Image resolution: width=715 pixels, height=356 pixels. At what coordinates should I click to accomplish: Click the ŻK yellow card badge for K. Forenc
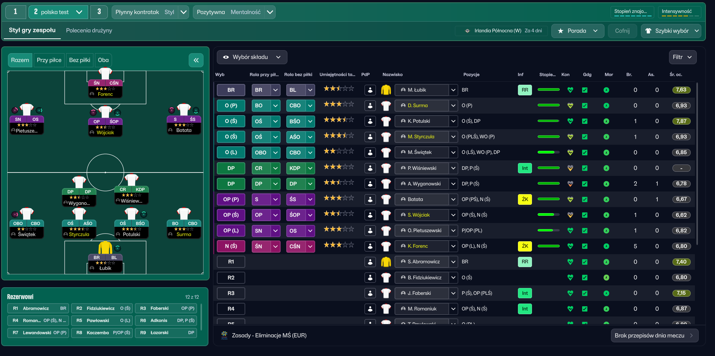[525, 246]
